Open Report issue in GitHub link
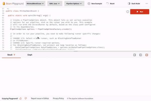Screen dimensions: 151x101 click(x=40, y=98)
